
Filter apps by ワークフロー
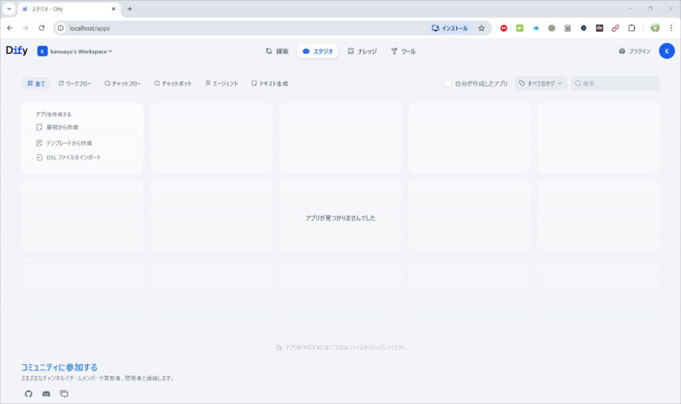click(74, 84)
